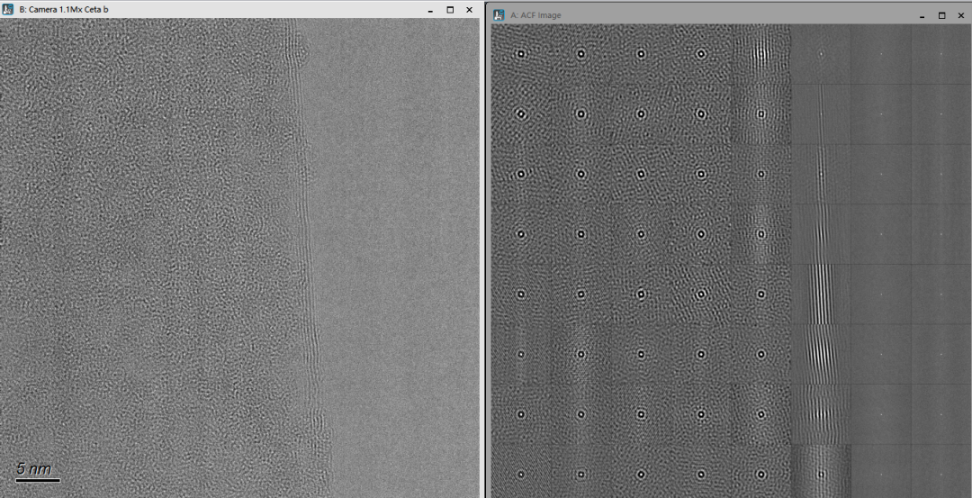The image size is (972, 498).
Task: Click the top-row ACF tile with vertical fringes
Action: pos(760,54)
